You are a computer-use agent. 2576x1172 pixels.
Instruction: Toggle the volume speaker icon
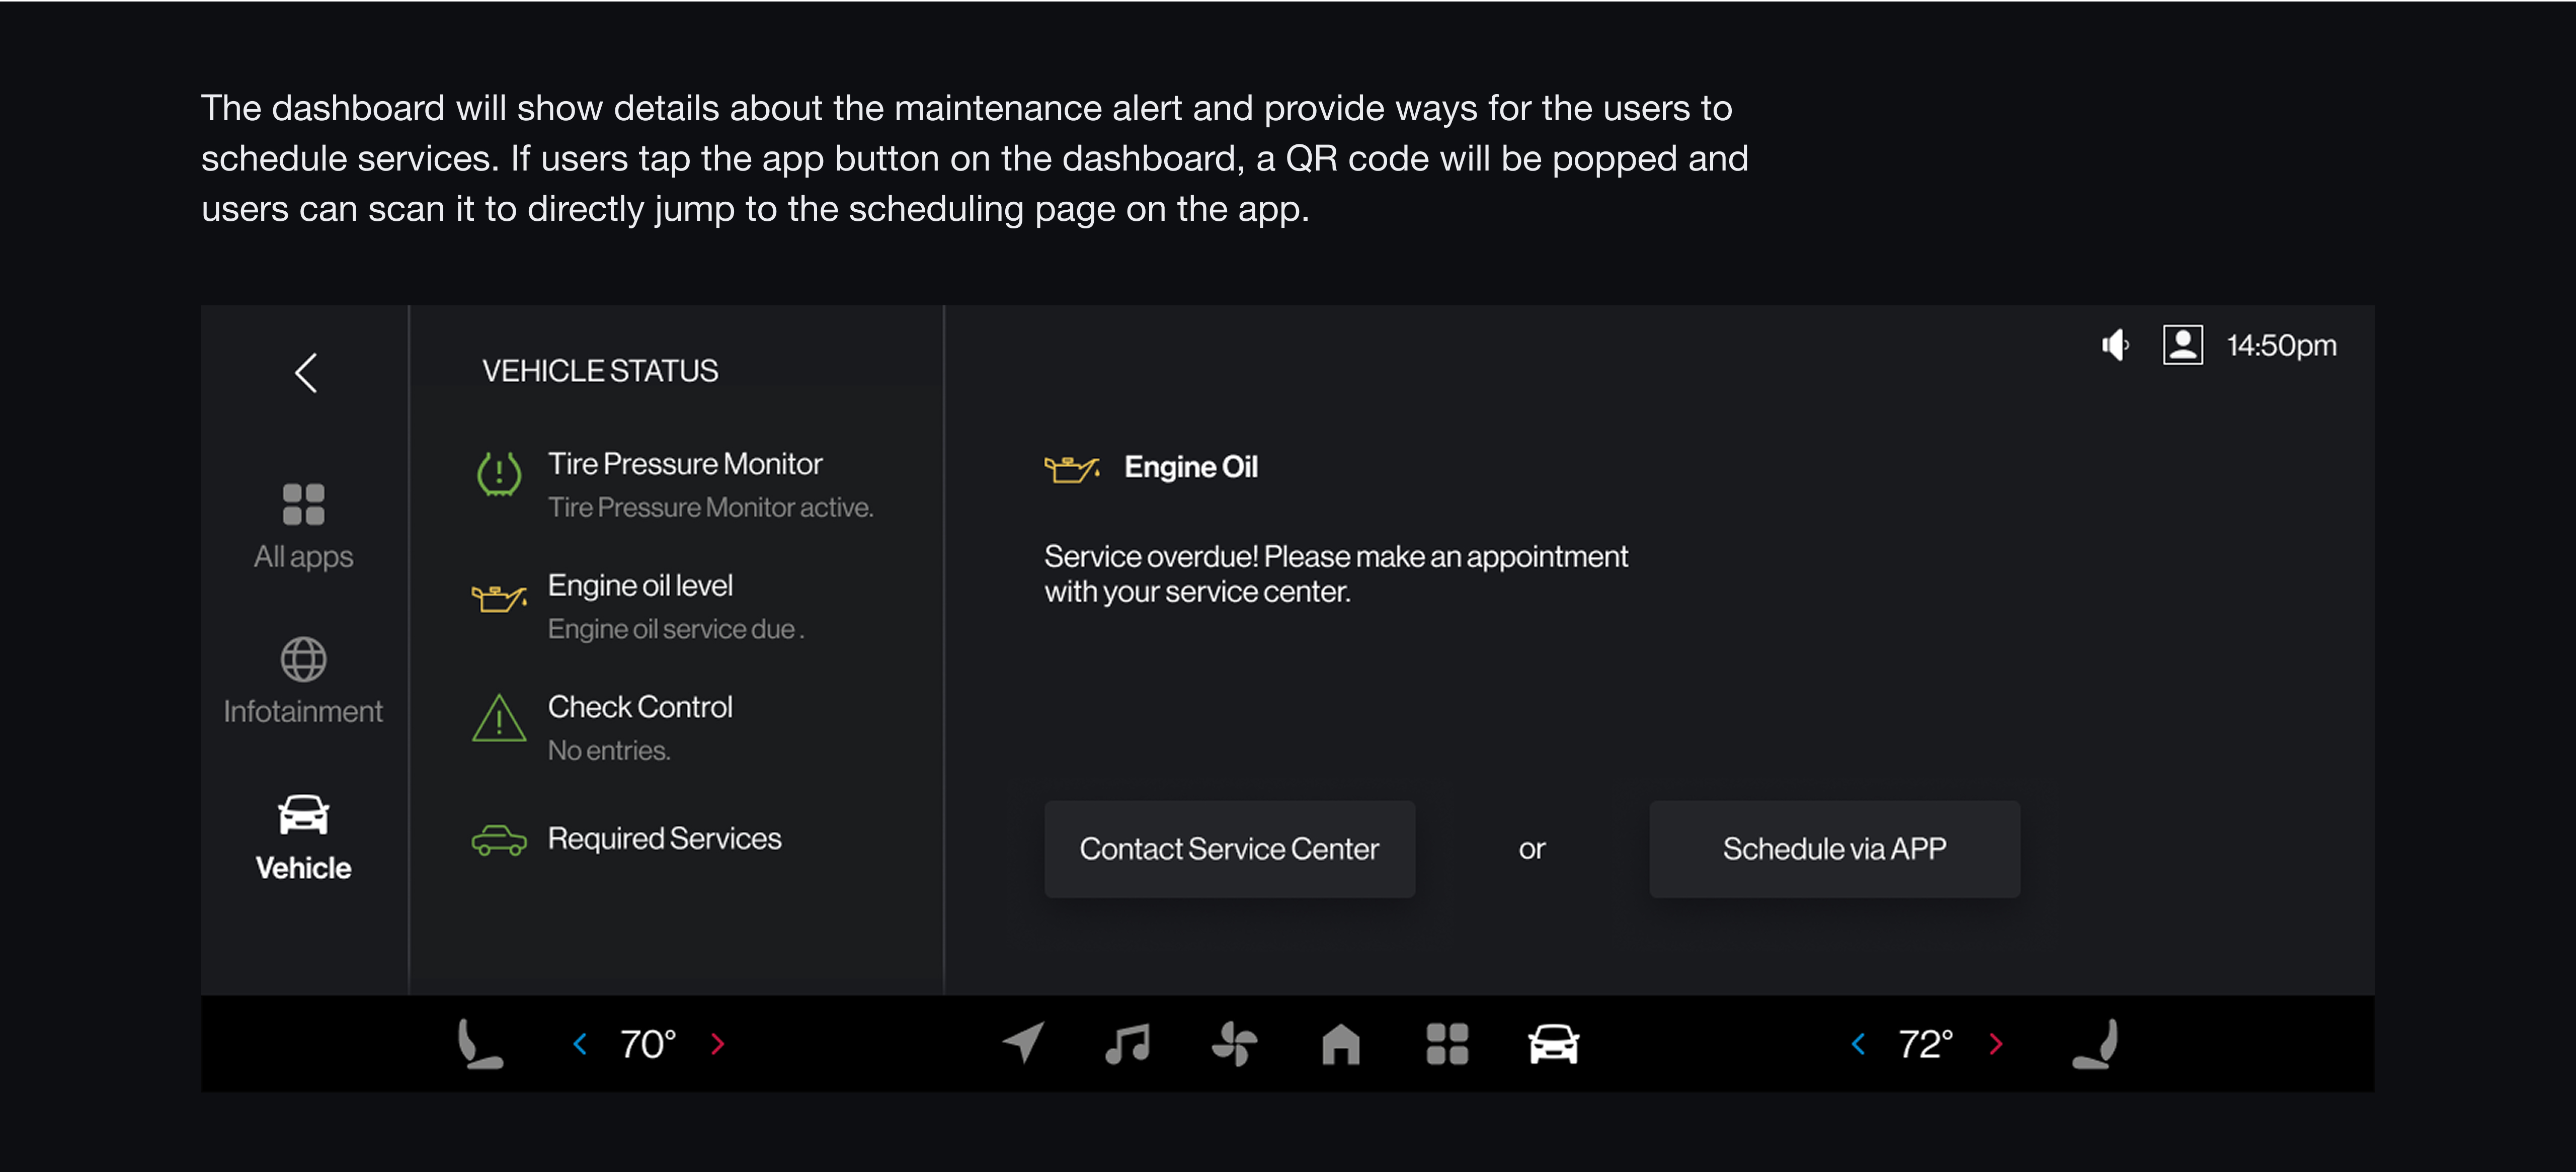point(2114,345)
